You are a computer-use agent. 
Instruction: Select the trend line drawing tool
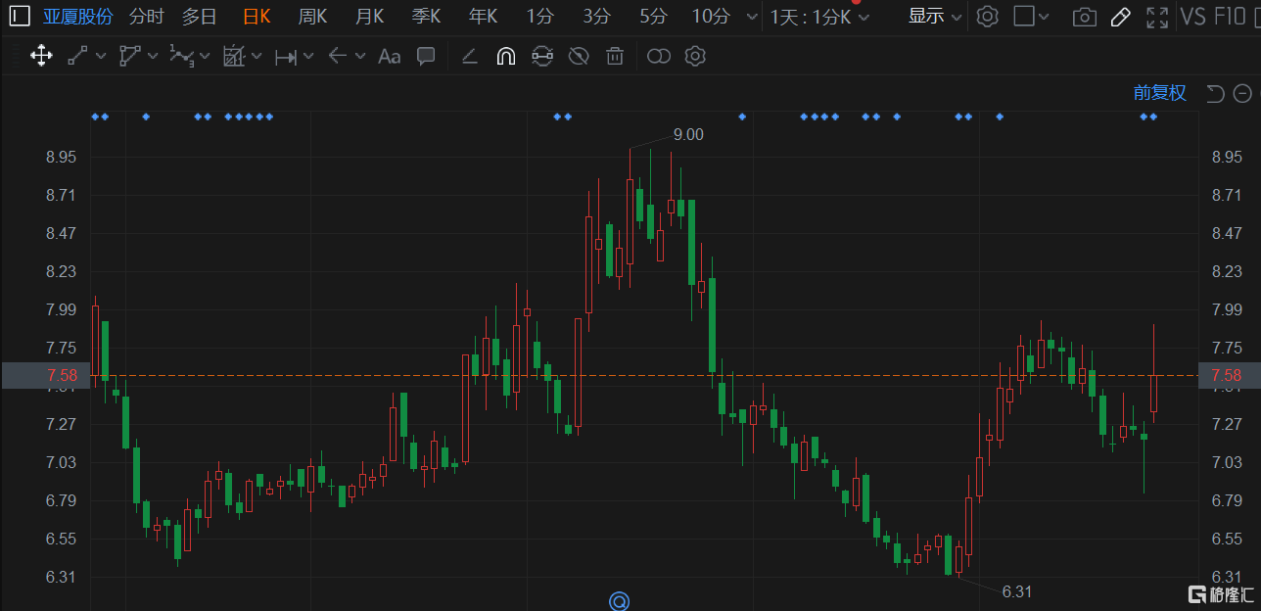pyautogui.click(x=77, y=56)
